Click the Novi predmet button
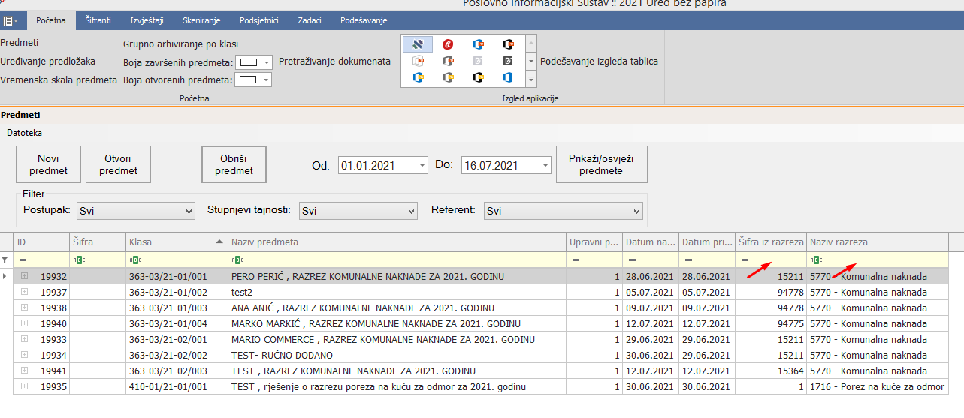This screenshot has height=418, width=964. coord(48,164)
